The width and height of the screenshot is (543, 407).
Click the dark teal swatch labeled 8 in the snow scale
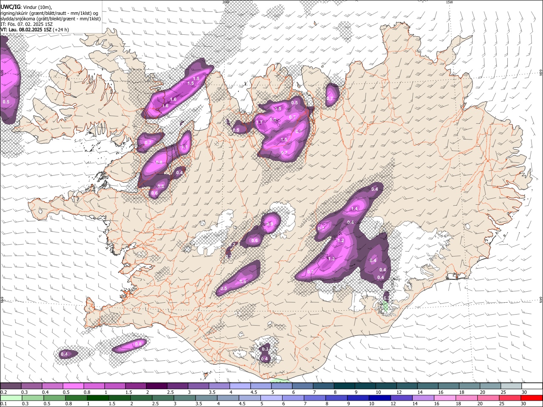click(344, 386)
